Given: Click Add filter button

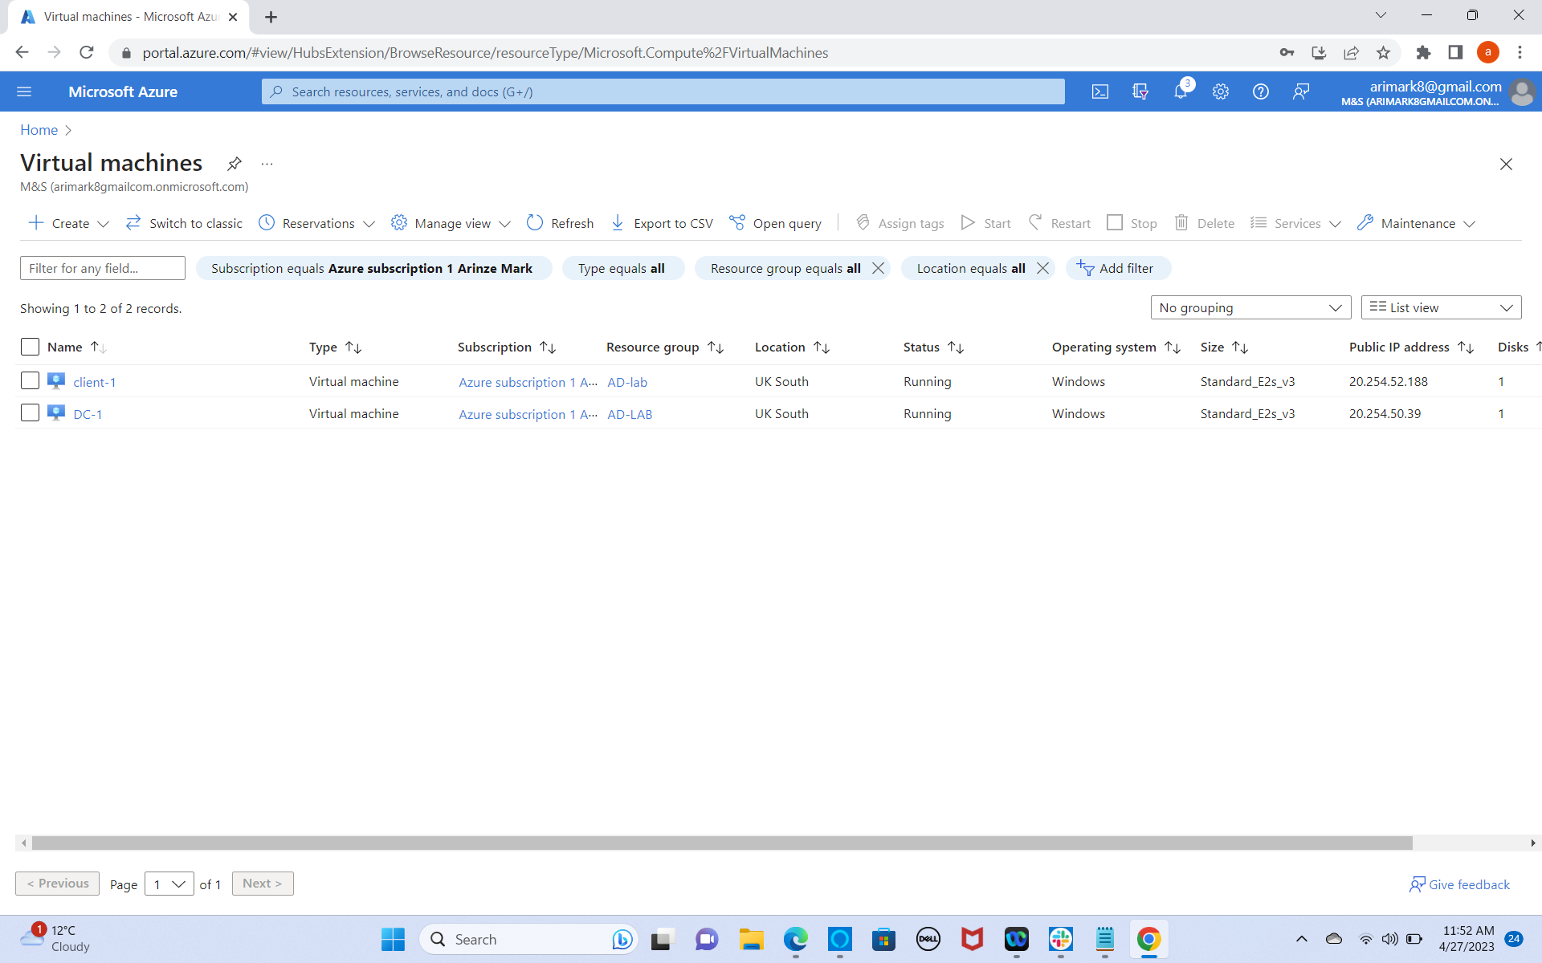Looking at the screenshot, I should [1118, 268].
